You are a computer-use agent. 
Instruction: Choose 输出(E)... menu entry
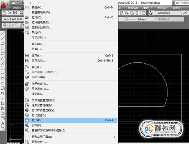71,67
